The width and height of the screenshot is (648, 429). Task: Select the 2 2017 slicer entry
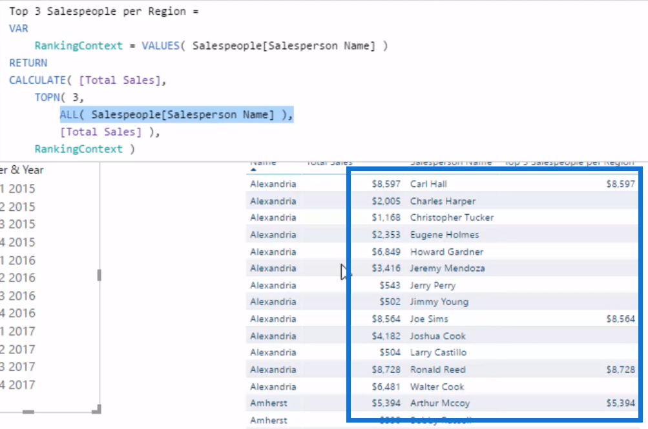click(x=18, y=350)
